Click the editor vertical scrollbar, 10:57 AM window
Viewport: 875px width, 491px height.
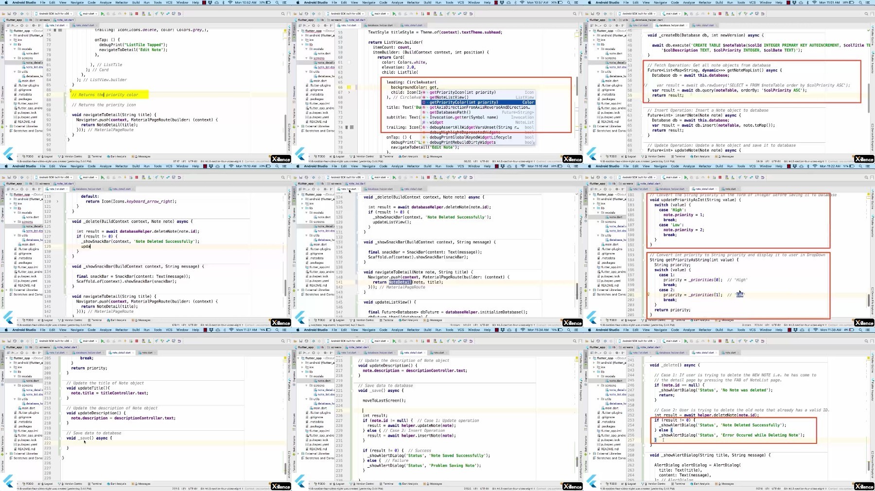click(x=577, y=86)
